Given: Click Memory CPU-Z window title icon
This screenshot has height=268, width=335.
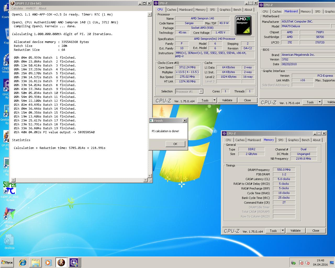Looking at the screenshot, I should coord(224,133).
